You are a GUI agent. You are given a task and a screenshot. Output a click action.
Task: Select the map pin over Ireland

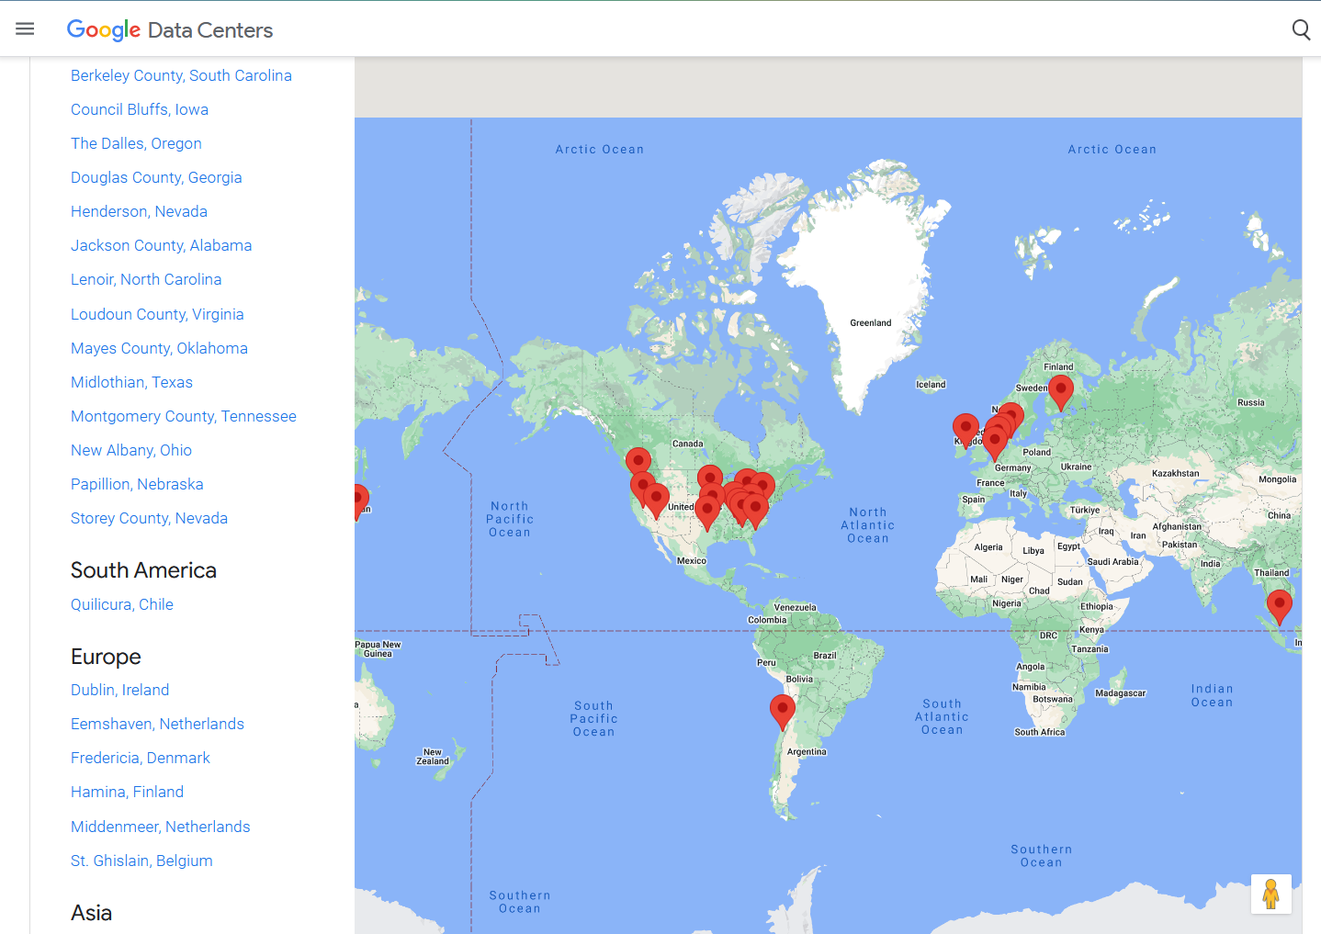click(x=965, y=428)
